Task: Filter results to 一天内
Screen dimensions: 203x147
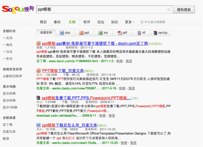Action: (7, 38)
